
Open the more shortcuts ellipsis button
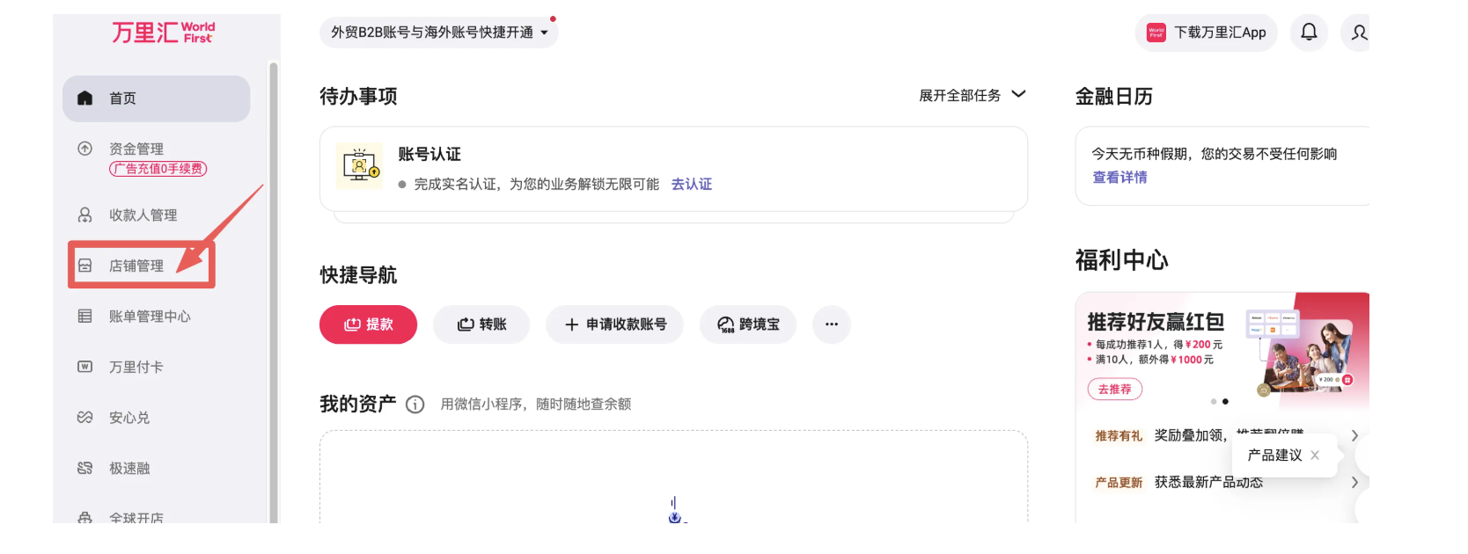832,324
